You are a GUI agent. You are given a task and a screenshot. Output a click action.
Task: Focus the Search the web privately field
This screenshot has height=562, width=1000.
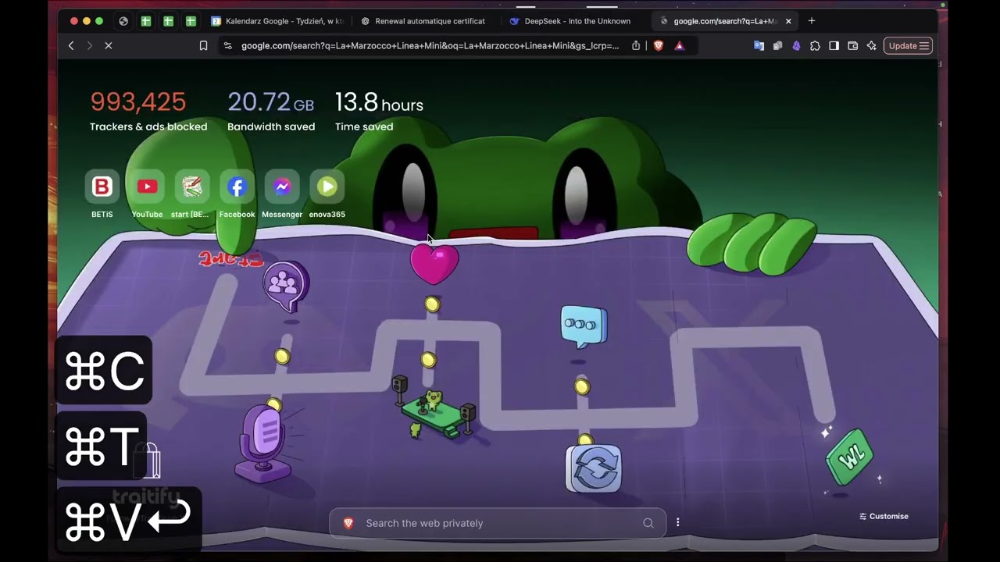tap(498, 523)
